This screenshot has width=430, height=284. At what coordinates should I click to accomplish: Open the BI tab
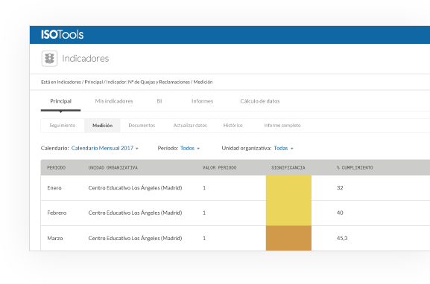159,101
